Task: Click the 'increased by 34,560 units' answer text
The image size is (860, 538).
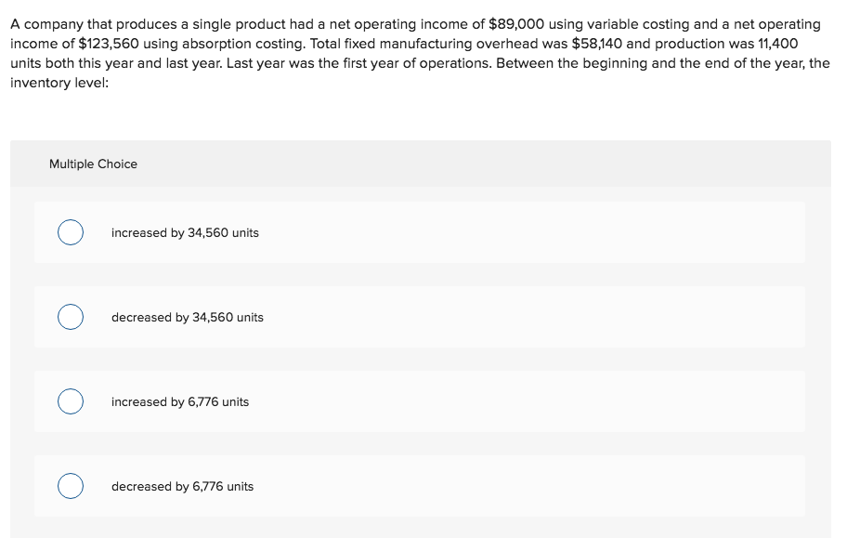Action: pyautogui.click(x=185, y=232)
